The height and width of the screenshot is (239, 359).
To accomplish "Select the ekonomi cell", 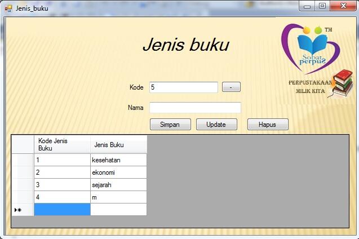I will [x=118, y=172].
